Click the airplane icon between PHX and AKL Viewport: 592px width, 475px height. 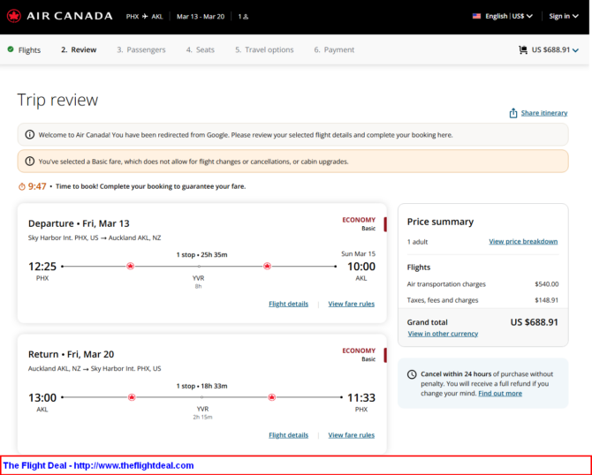(x=145, y=16)
